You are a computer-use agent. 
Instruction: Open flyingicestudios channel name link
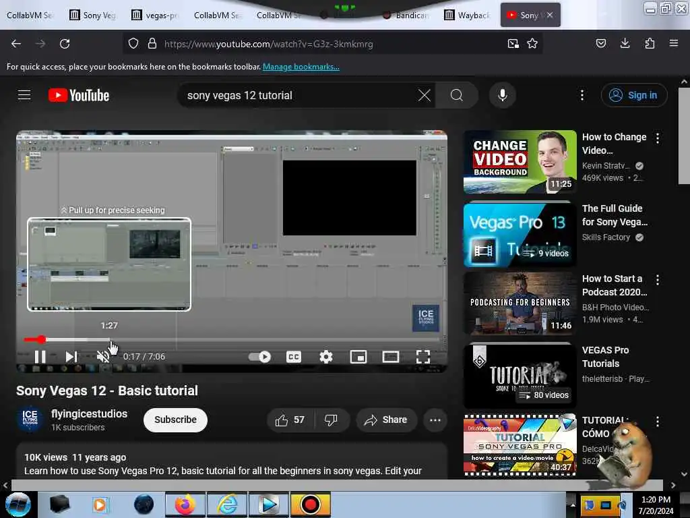pyautogui.click(x=90, y=413)
